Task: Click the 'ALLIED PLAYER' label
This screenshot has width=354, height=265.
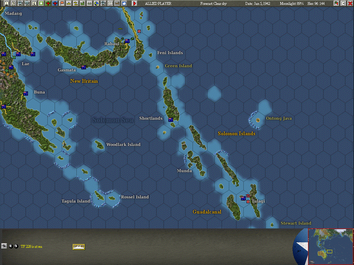Action: (x=158, y=3)
